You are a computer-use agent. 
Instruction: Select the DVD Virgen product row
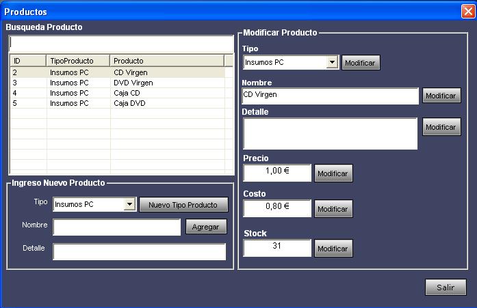[x=118, y=83]
